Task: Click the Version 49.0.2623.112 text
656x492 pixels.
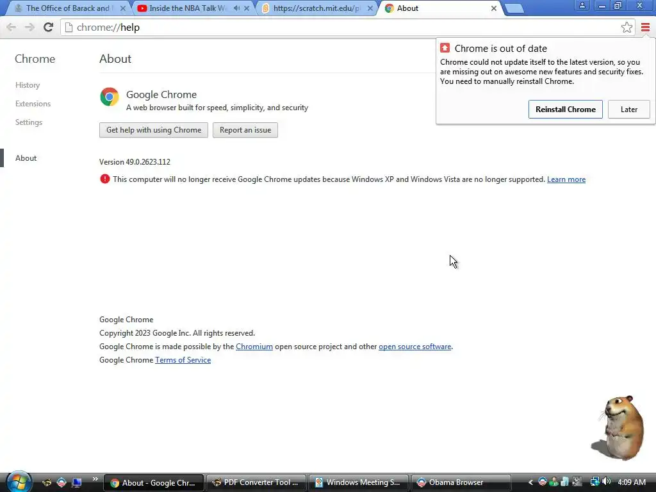Action: 135,162
